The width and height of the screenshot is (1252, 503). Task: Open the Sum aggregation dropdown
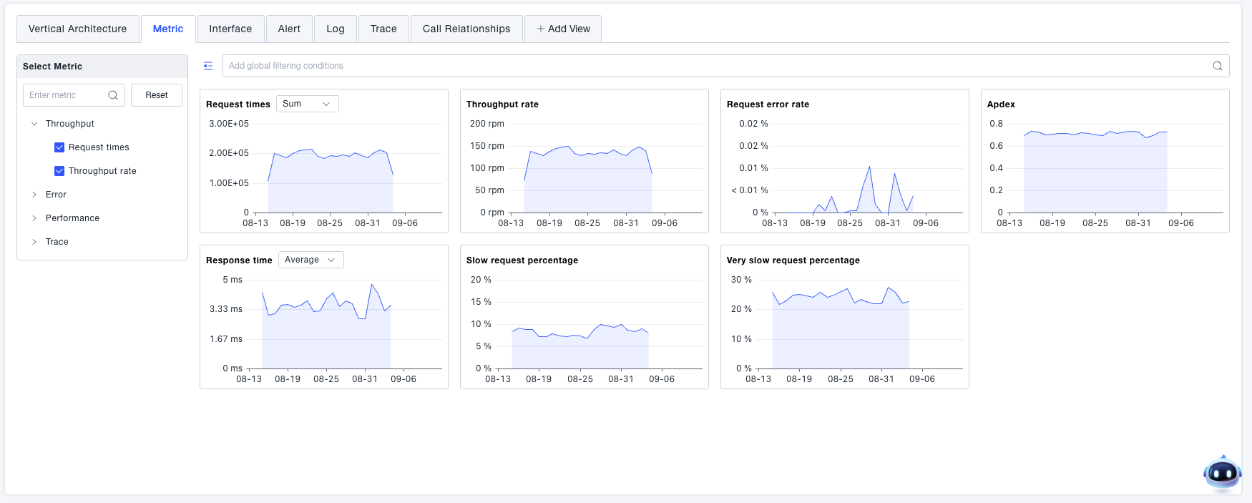307,104
